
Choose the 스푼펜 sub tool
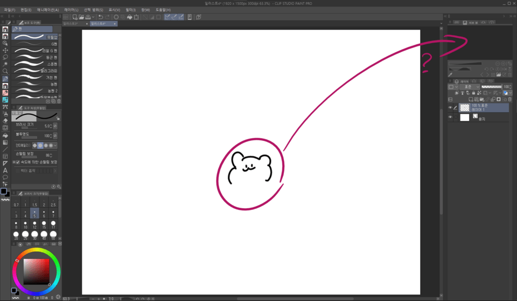[x=35, y=64]
